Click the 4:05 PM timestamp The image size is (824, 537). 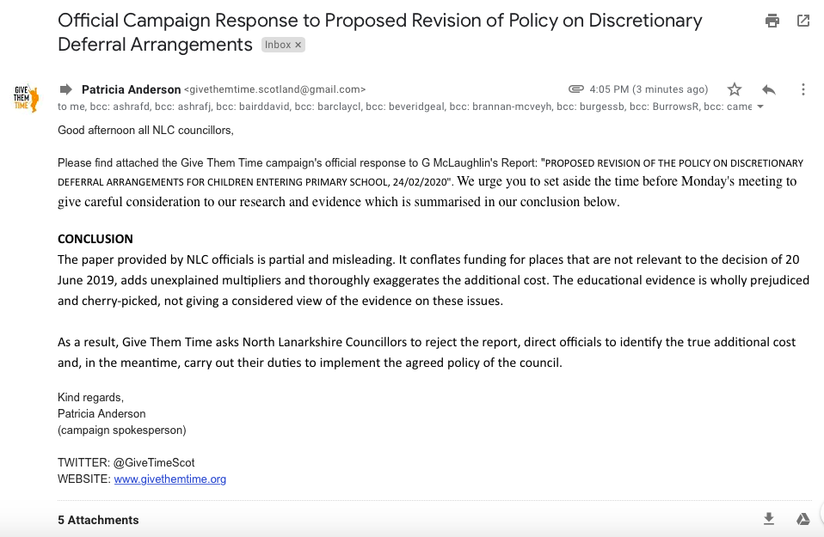[x=649, y=89]
